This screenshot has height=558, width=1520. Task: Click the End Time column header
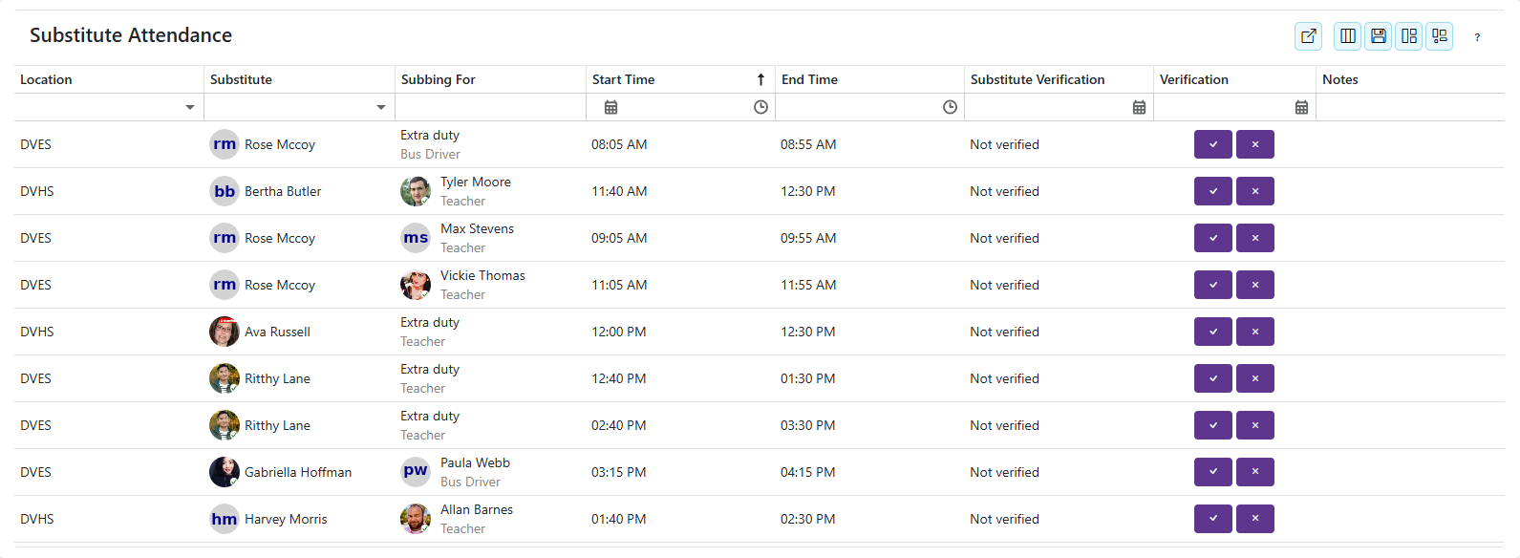809,79
